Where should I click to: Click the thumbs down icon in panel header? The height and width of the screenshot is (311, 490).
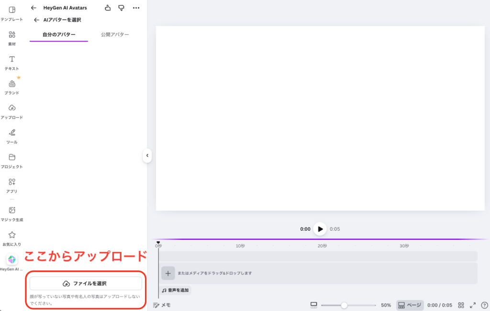pos(121,8)
